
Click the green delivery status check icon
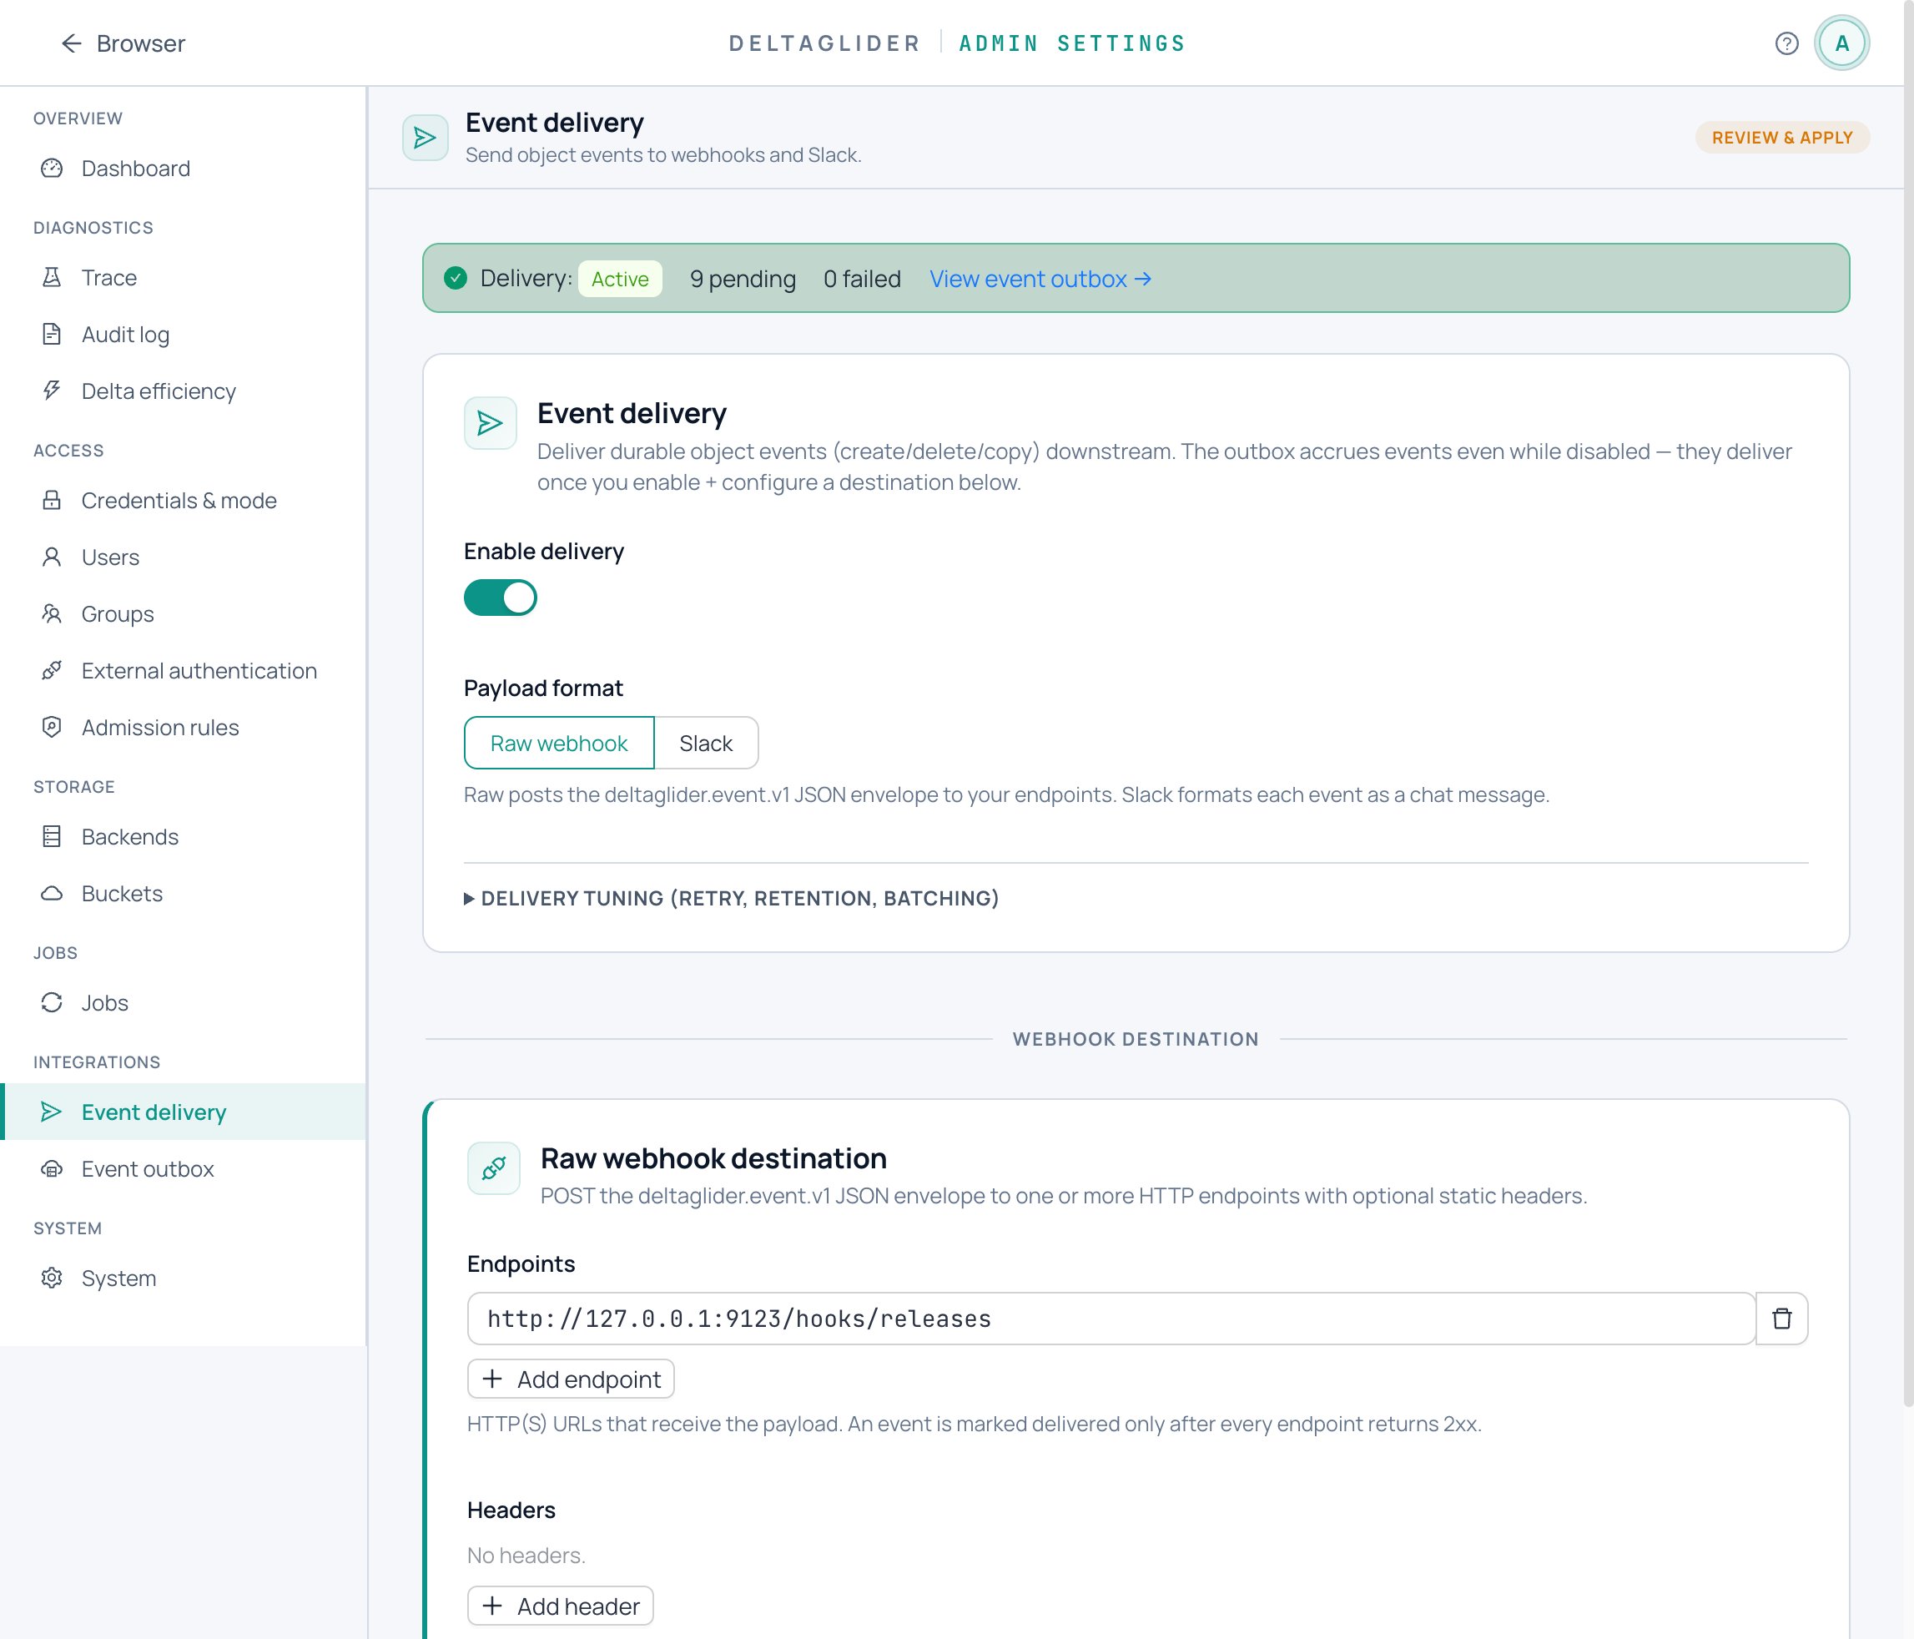(x=456, y=278)
